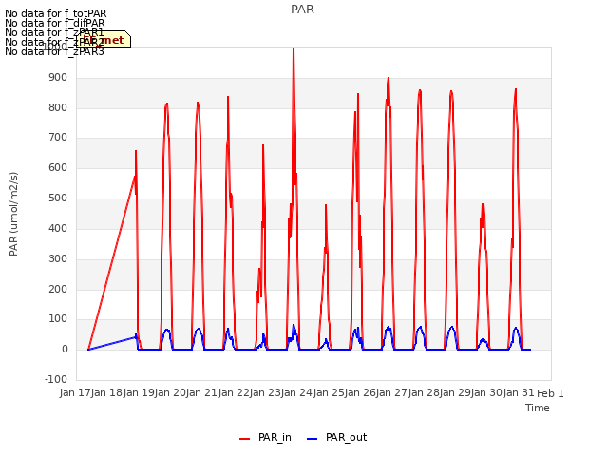Click the PAR_in peak above Jan 27
608x456 pixels.
[389, 79]
